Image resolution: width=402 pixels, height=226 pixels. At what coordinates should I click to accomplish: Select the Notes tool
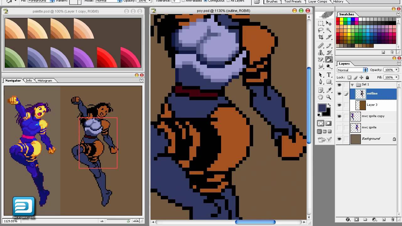pos(321,90)
